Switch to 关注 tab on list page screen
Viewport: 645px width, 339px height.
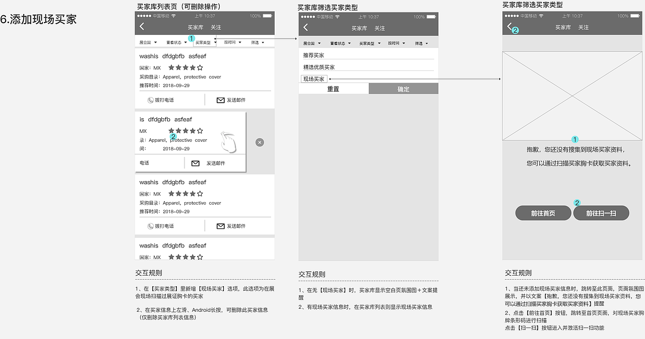click(x=216, y=27)
